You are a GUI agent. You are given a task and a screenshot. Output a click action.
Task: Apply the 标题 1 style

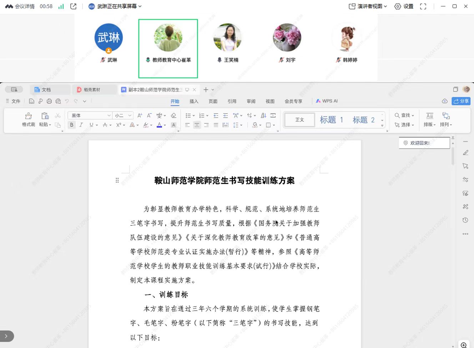[331, 120]
